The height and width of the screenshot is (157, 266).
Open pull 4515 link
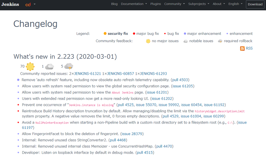pos(145,153)
